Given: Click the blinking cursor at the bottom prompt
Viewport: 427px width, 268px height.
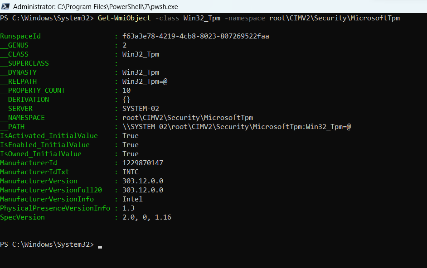Looking at the screenshot, I should click(100, 247).
